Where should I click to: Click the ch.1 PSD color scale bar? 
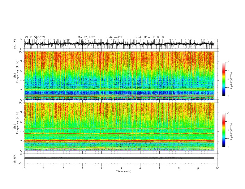[x=224, y=79]
